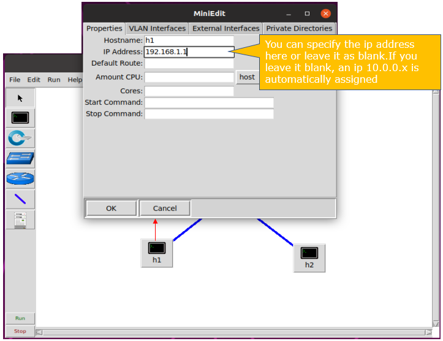The width and height of the screenshot is (443, 341).
Task: Go to the Private Directories tab
Action: pos(299,28)
